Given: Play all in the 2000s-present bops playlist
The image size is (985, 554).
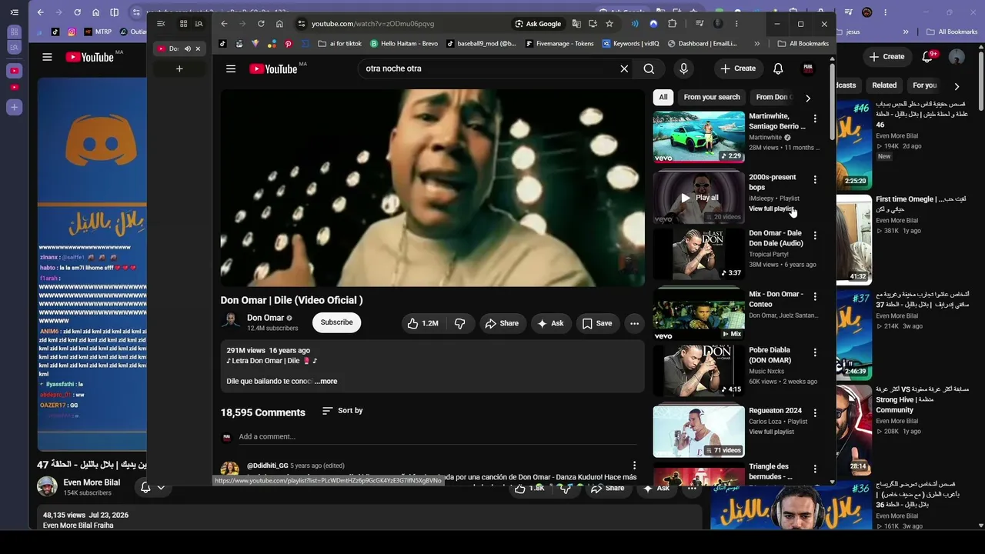Looking at the screenshot, I should click(699, 198).
